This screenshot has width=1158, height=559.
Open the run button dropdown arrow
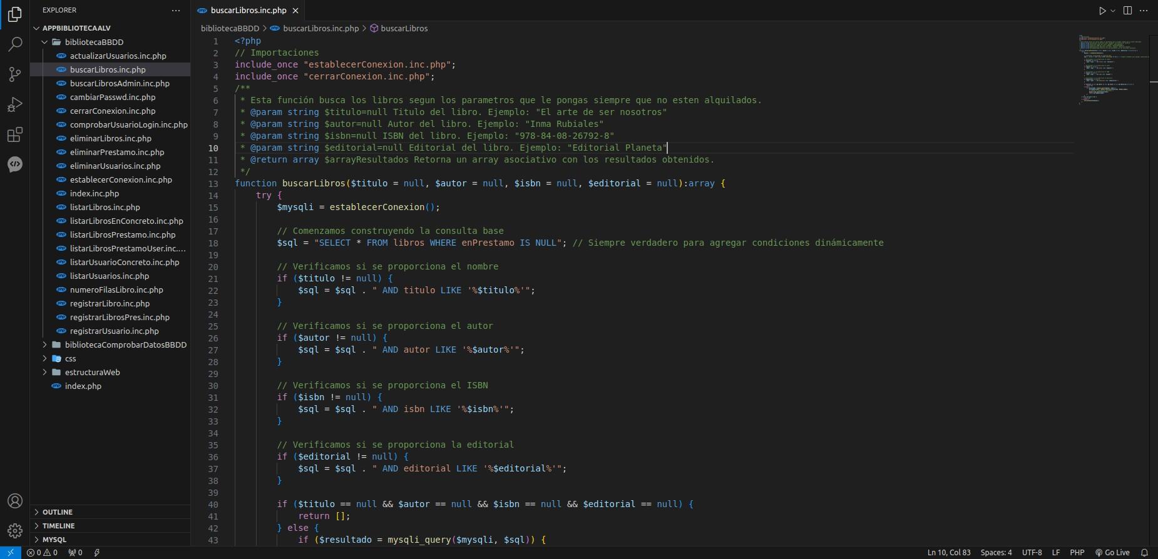(1113, 11)
